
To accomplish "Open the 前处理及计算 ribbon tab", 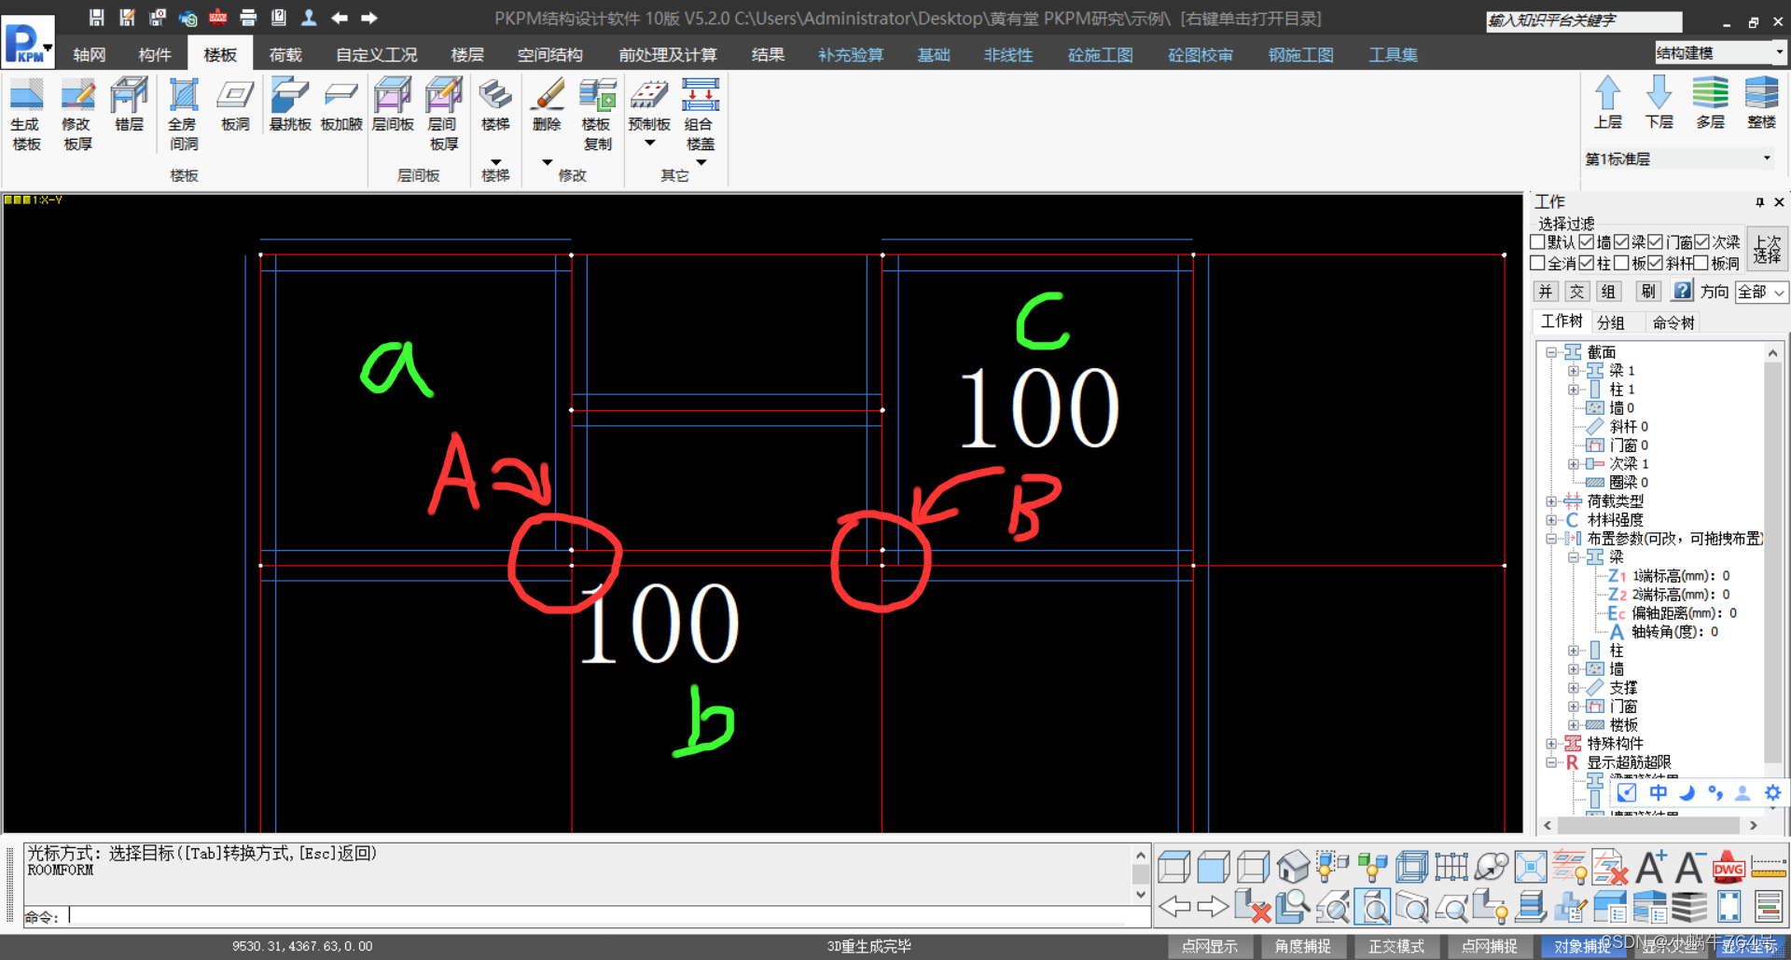I will pos(668,55).
